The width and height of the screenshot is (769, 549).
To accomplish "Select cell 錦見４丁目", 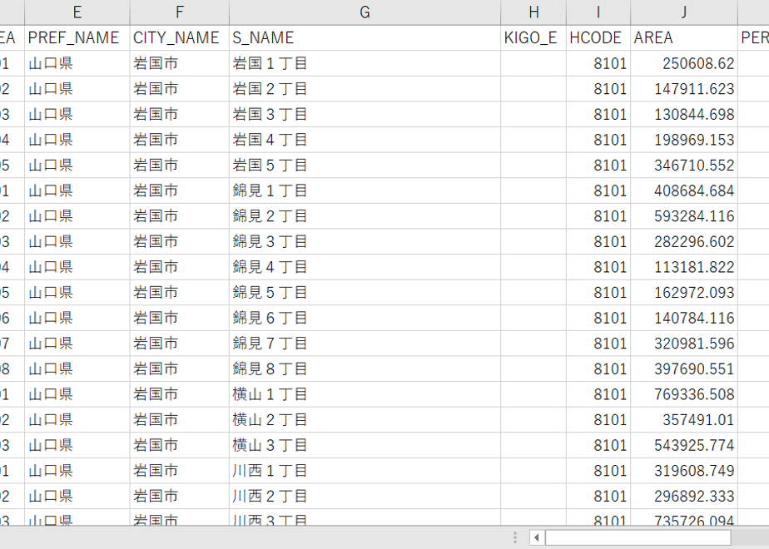I will tap(365, 267).
